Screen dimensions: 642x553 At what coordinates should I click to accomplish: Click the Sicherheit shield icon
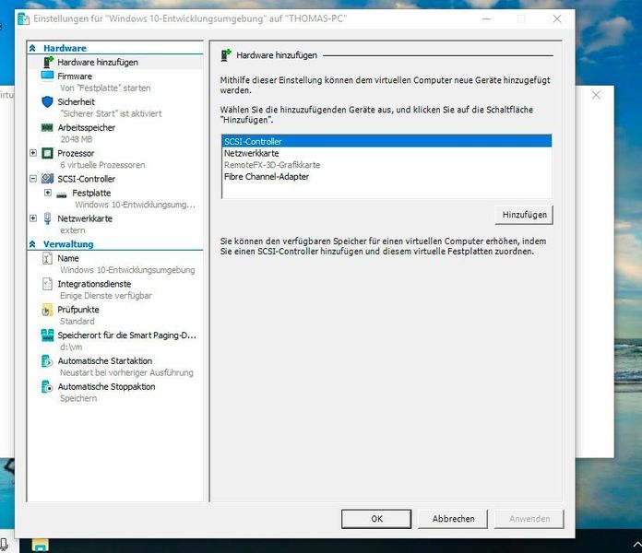(x=47, y=101)
